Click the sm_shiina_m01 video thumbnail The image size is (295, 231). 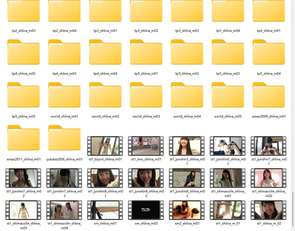point(105,210)
